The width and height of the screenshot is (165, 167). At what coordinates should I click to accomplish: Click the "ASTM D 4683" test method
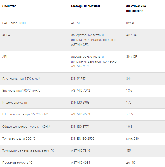(x=81, y=114)
